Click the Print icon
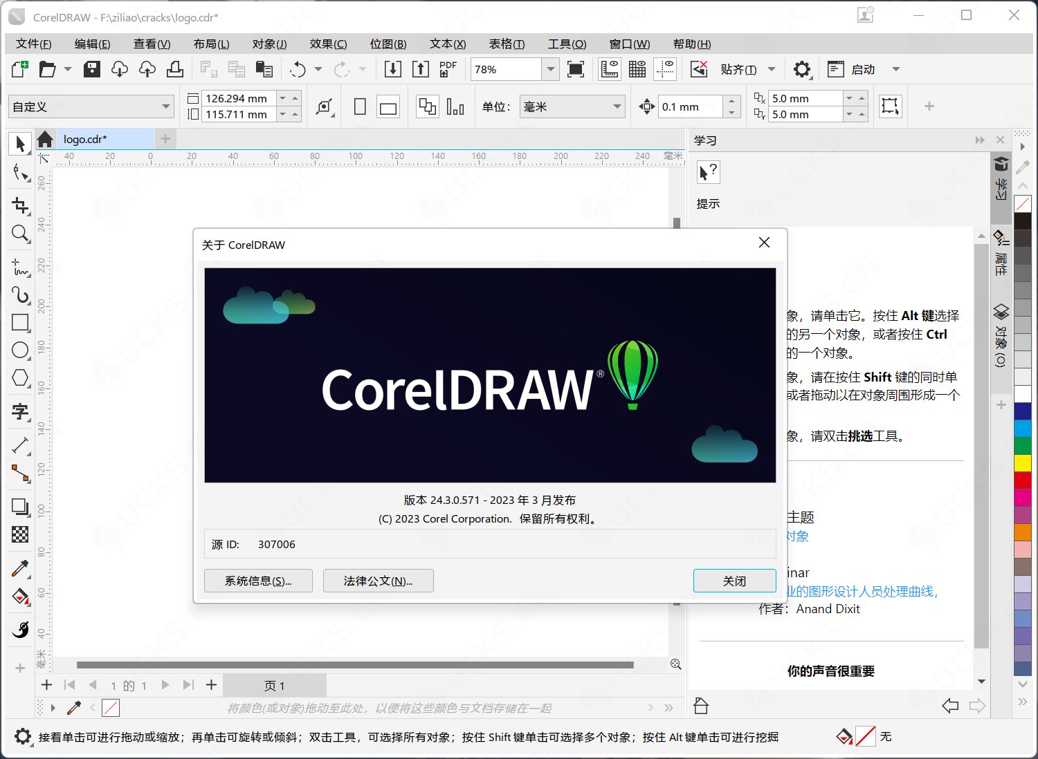 [x=175, y=69]
